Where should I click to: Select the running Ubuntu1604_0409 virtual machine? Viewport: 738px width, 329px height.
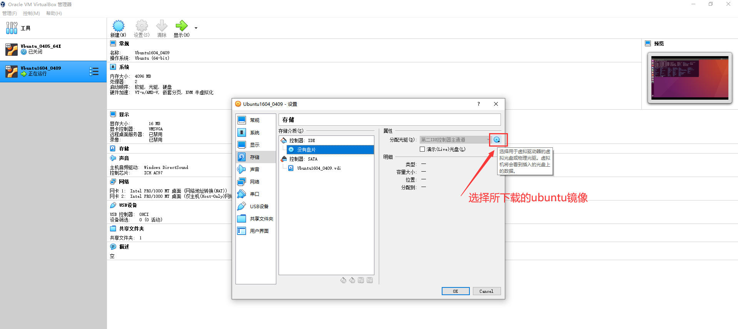53,71
